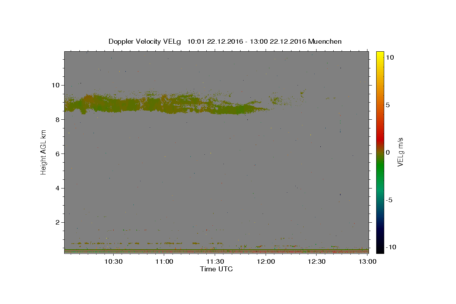Select the 13:00 time axis label

coord(367,262)
